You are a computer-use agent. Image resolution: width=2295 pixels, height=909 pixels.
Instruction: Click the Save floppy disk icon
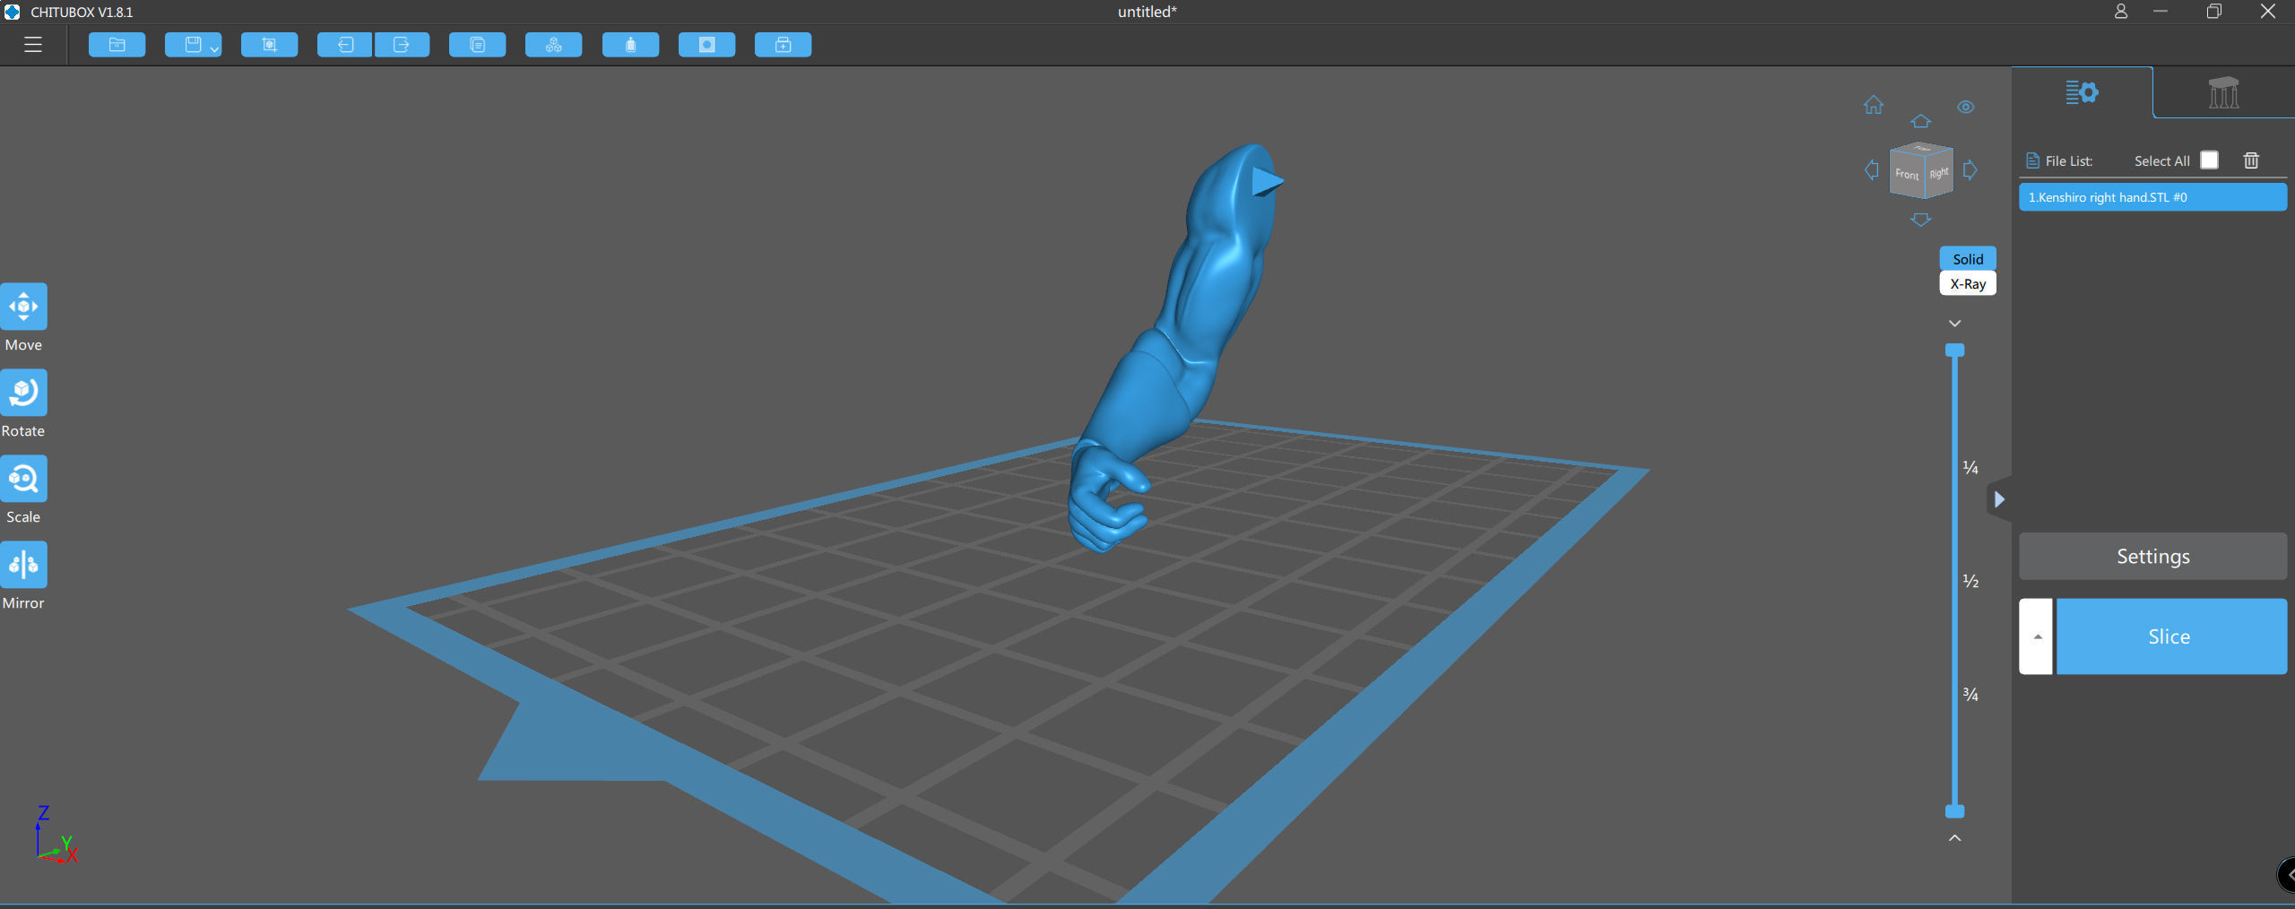(192, 45)
